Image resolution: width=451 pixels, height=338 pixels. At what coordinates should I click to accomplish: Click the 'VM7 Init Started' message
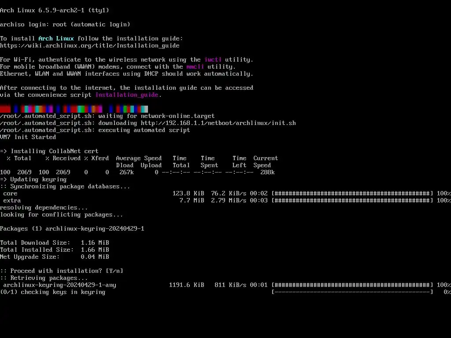click(x=28, y=137)
